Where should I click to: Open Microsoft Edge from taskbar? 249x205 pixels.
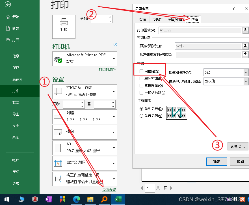(x=76, y=199)
